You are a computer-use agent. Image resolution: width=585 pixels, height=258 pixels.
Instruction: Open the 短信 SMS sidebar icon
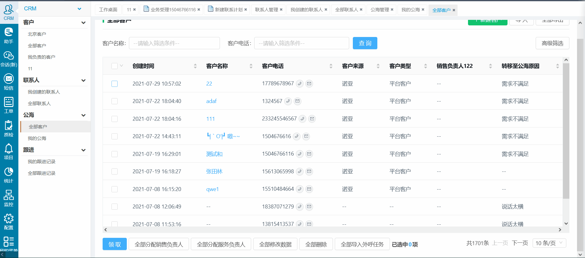point(9,82)
